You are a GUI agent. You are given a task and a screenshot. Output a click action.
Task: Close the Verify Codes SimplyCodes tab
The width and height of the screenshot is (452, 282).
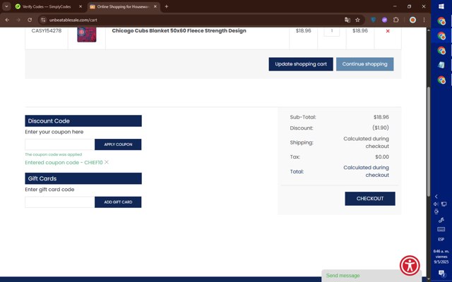click(81, 6)
